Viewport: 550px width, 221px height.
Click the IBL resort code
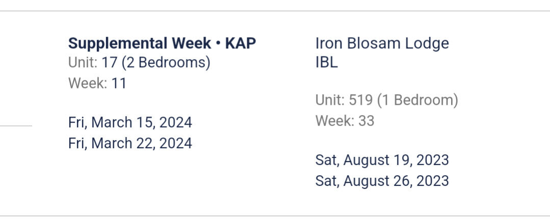pyautogui.click(x=327, y=63)
